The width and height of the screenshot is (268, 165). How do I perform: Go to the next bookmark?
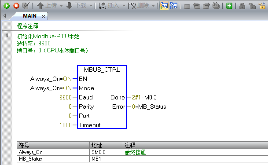[x=206, y=6]
